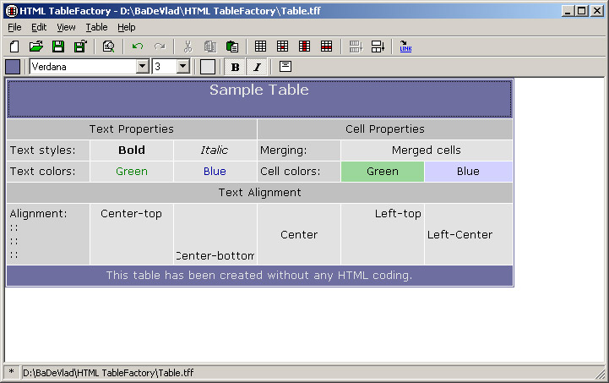Click the Copy icon
This screenshot has height=383, width=609.
point(210,47)
